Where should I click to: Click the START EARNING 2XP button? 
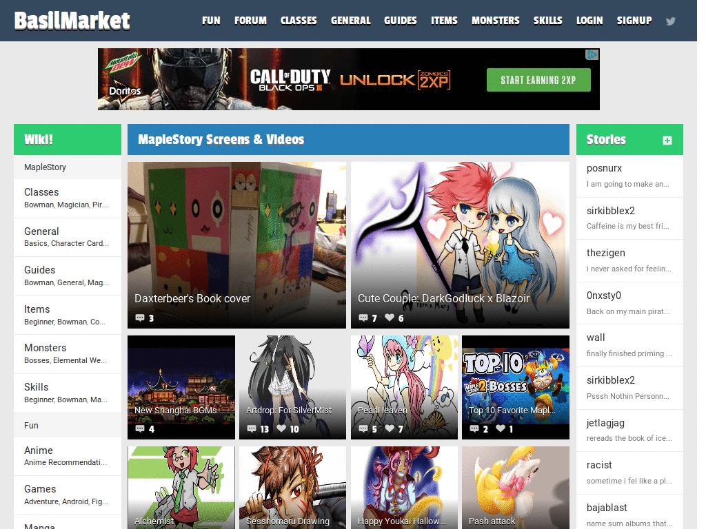(538, 79)
